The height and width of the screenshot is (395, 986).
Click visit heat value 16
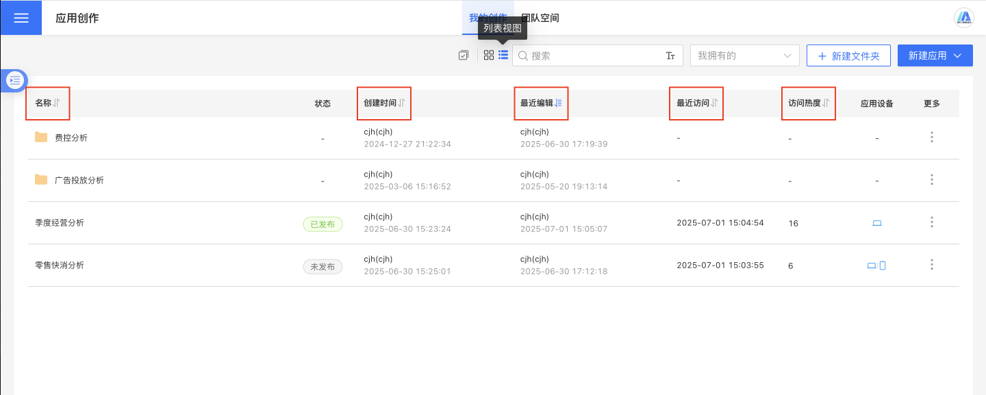pyautogui.click(x=793, y=224)
